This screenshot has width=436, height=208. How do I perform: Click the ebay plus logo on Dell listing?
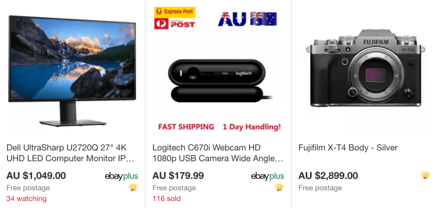pyautogui.click(x=122, y=176)
